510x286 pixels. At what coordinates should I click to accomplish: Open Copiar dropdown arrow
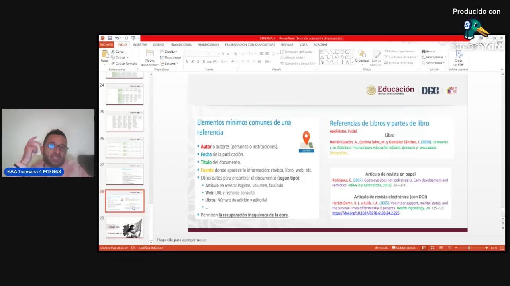pyautogui.click(x=127, y=58)
